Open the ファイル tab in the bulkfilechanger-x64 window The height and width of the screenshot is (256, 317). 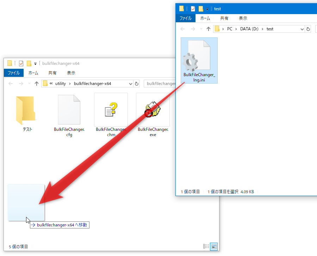click(x=14, y=73)
